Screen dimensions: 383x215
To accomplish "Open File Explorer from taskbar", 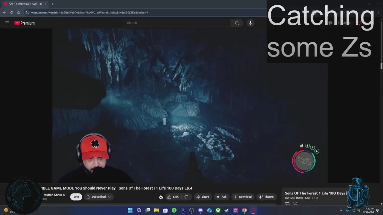I will click(x=156, y=210).
